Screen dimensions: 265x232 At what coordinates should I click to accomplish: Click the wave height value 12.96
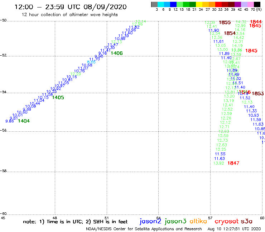[138, 24]
